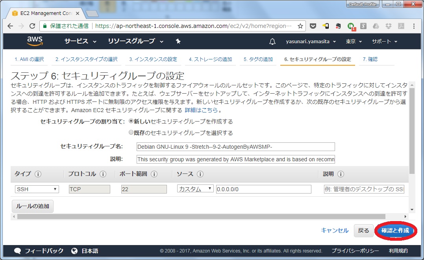Select 新しいセキュリティグループを作成する radio
The width and height of the screenshot is (424, 260).
coord(131,121)
